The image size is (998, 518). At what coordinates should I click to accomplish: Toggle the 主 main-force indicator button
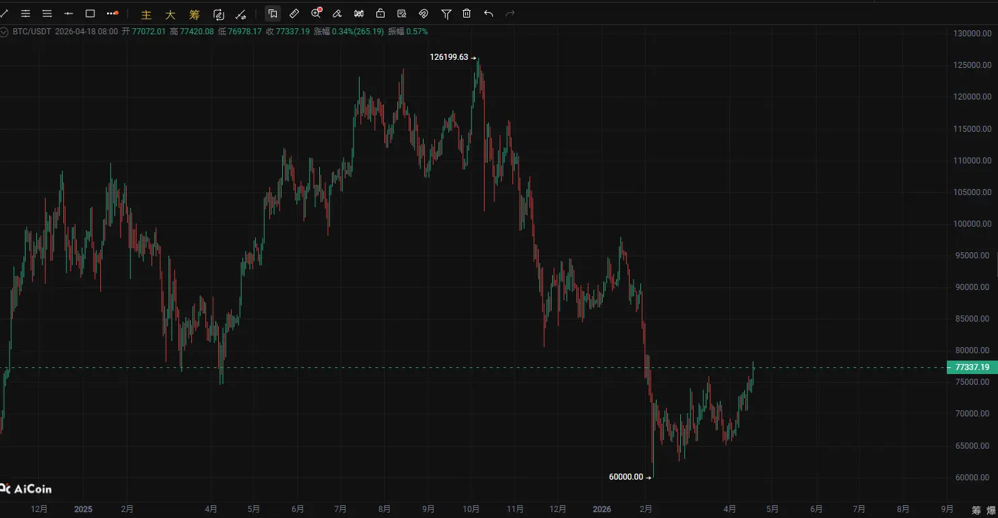(x=146, y=14)
